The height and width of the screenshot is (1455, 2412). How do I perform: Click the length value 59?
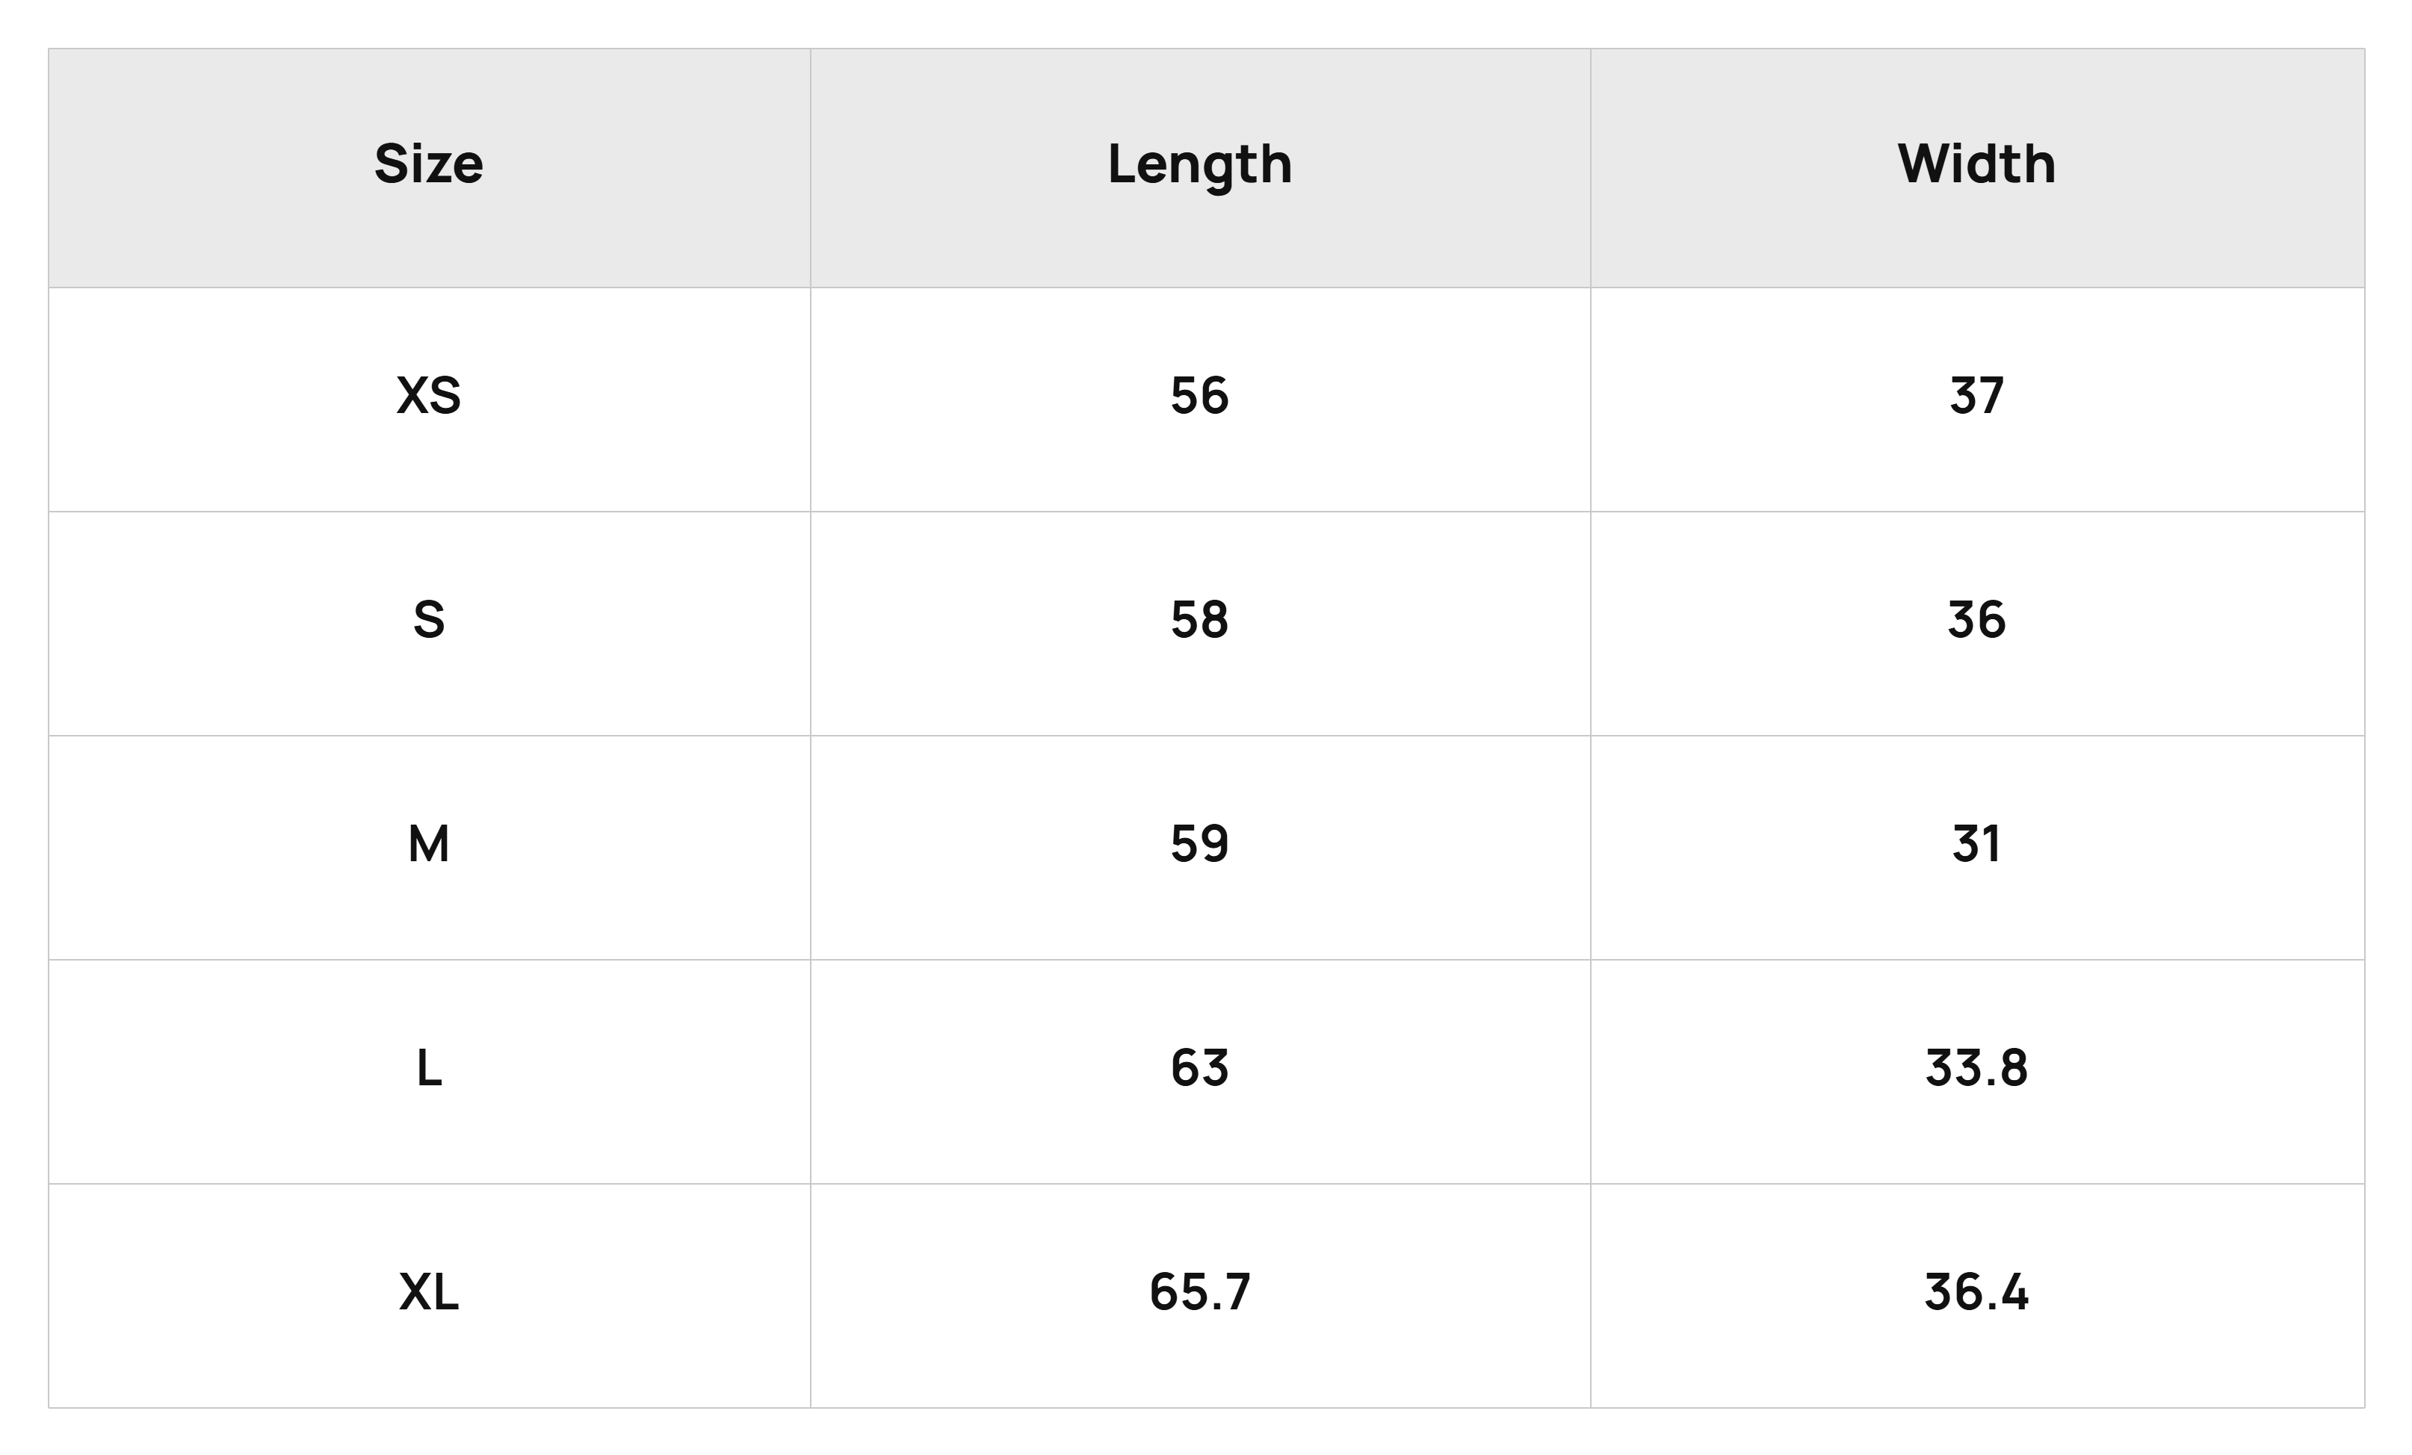1199,843
